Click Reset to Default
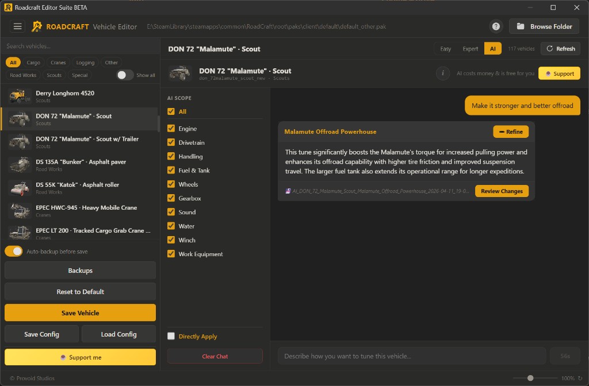The image size is (589, 386). pos(80,291)
